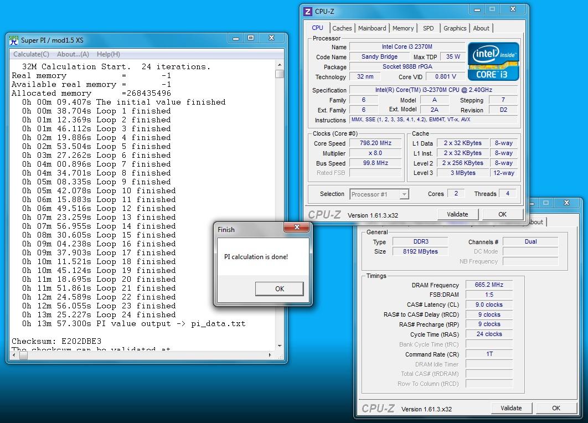Minimize the Super PI window
This screenshot has height=423, width=588.
[x=236, y=38]
